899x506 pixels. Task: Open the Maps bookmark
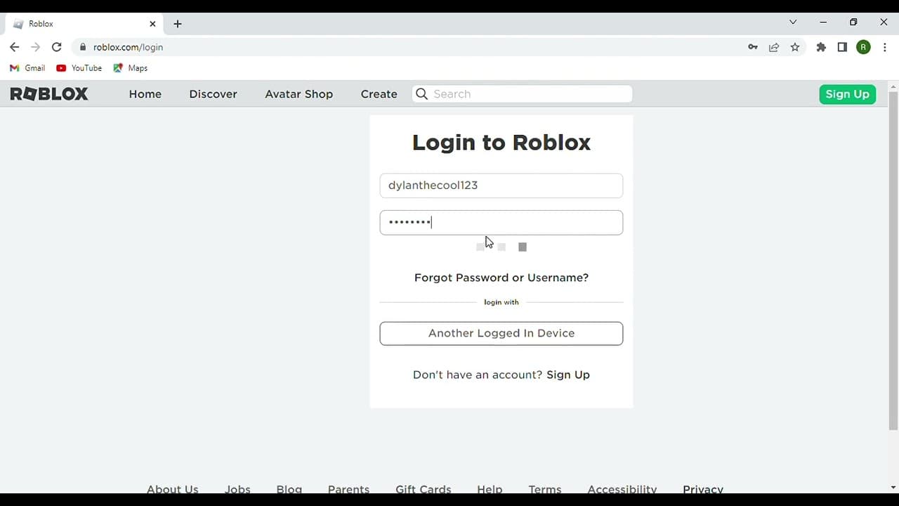point(131,68)
